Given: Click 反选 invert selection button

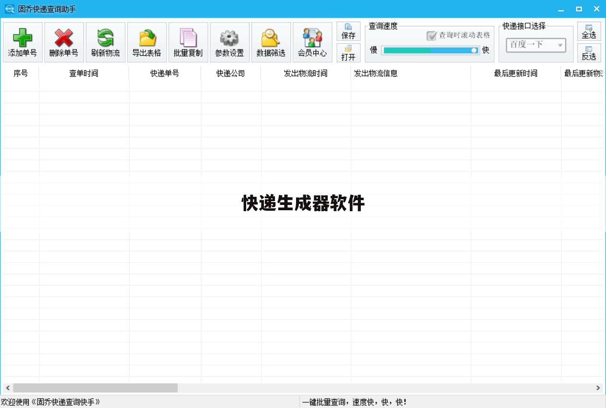Looking at the screenshot, I should (589, 53).
